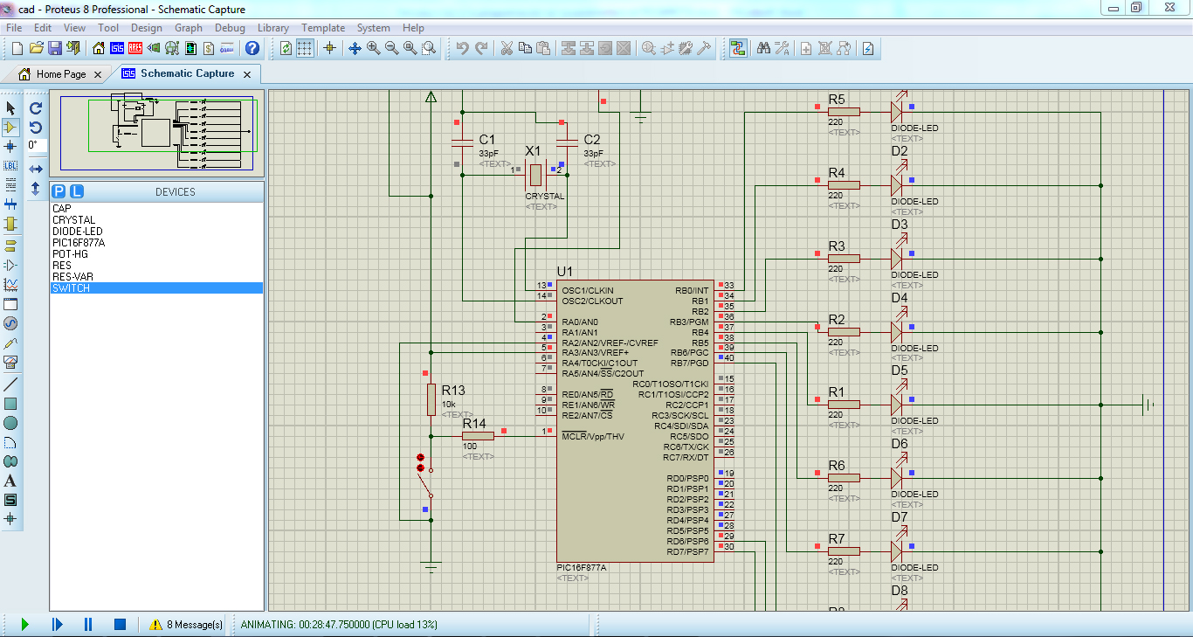
Task: Click the Paste from clipboard icon
Action: [543, 48]
